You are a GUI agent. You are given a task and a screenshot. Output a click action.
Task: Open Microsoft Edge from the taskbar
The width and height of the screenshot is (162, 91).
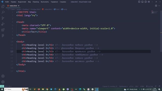[x=80, y=89]
